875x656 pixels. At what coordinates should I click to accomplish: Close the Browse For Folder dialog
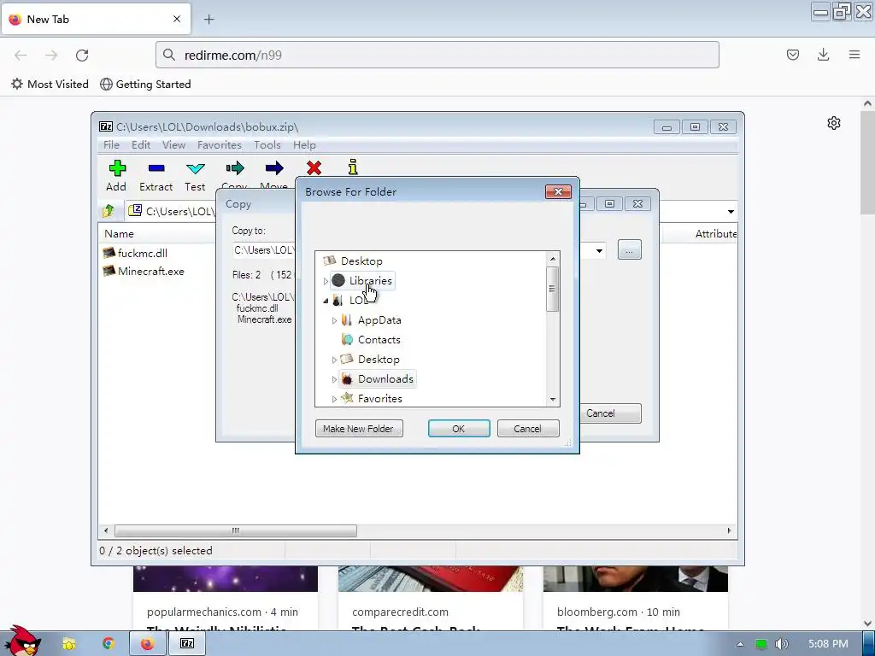[x=558, y=192]
